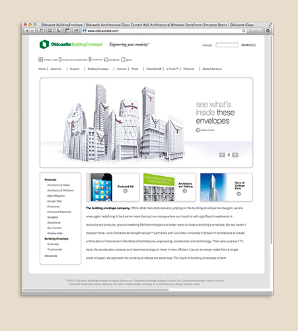
Task: Open the Support nav item
Action: (75, 69)
